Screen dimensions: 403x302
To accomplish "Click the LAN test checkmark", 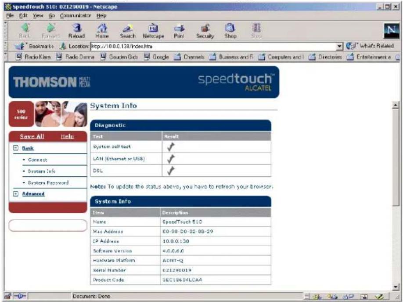I will (171, 159).
